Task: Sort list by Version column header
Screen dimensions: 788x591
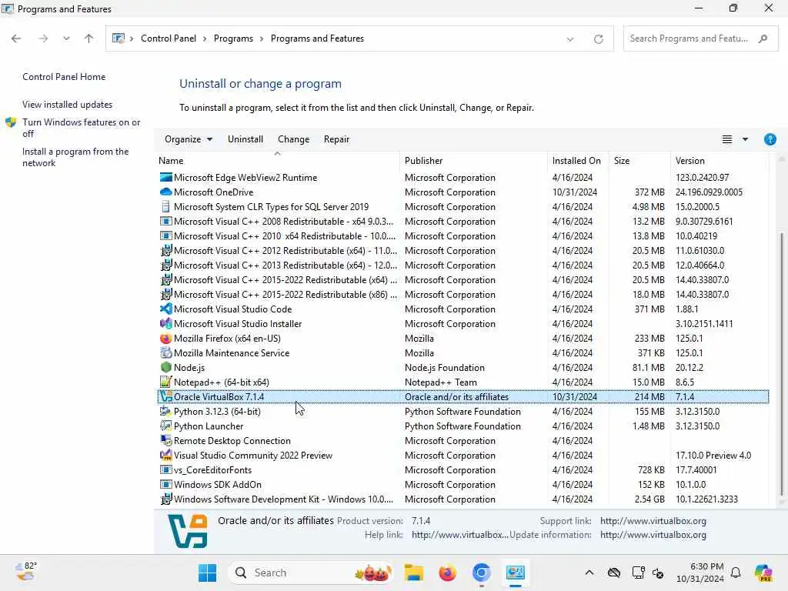Action: pos(720,161)
